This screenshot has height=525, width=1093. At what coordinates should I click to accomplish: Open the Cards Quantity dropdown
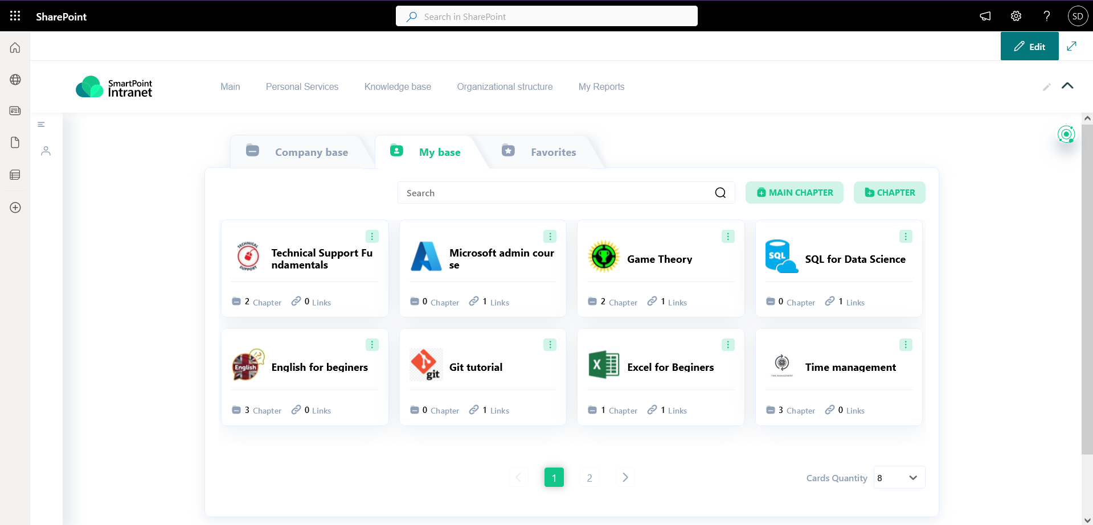pos(898,477)
